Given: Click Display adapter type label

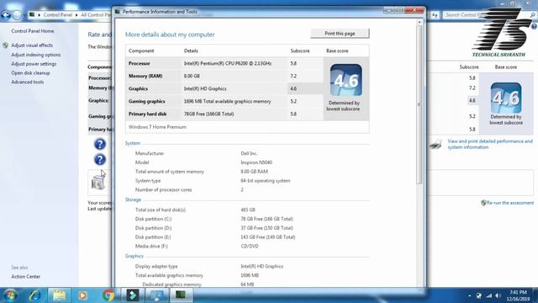Looking at the screenshot, I should (x=156, y=266).
